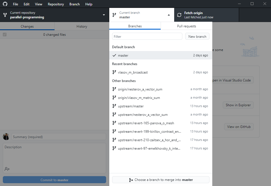Select the master default branch row
Viewport: 271px width, 186px height.
click(x=161, y=55)
